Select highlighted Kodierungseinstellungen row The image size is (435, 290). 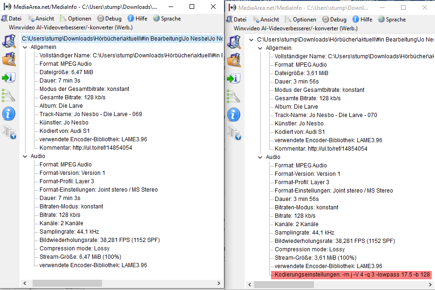[x=352, y=275]
